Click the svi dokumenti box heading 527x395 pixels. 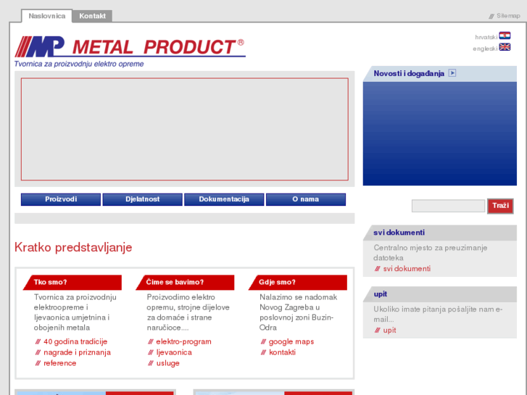pos(399,233)
